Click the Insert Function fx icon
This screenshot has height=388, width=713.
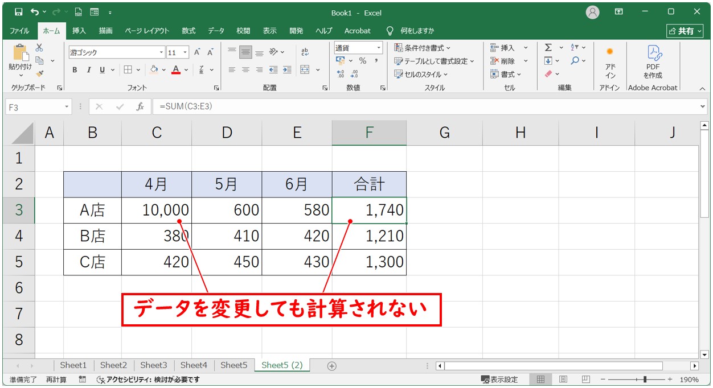[140, 106]
